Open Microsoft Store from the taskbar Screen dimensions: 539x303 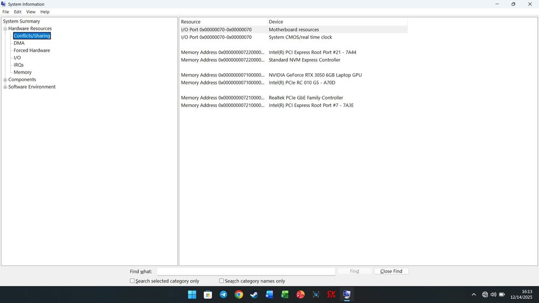208,294
